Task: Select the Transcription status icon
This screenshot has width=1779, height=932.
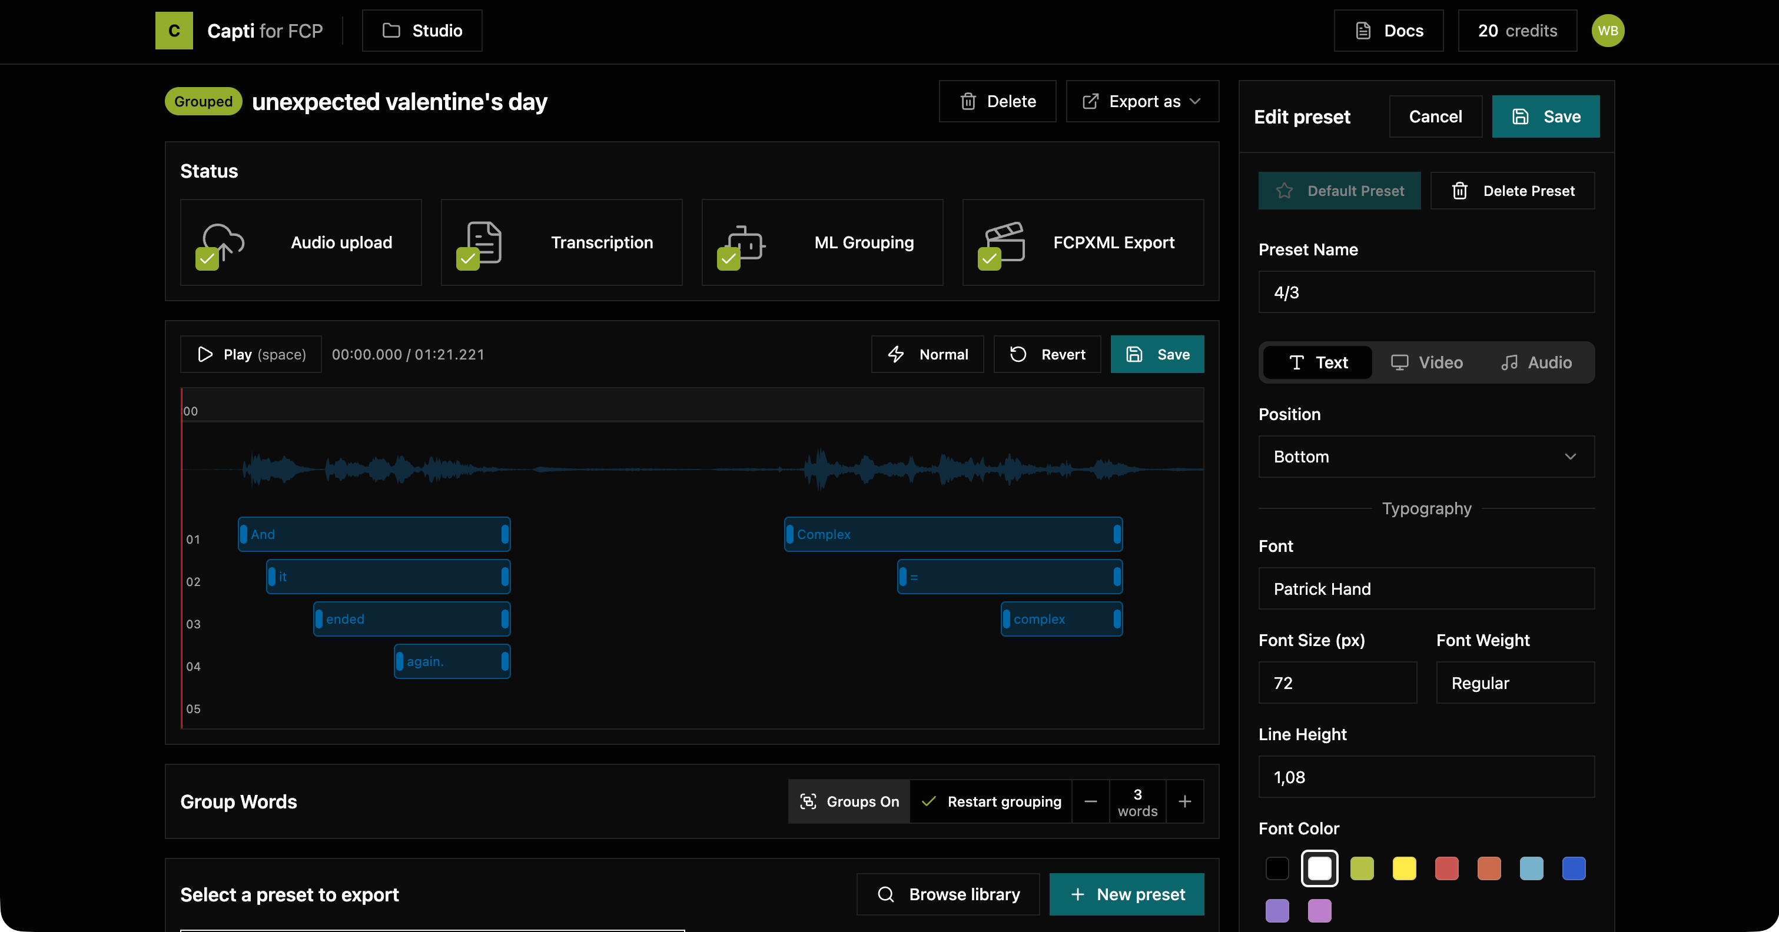Action: point(482,243)
